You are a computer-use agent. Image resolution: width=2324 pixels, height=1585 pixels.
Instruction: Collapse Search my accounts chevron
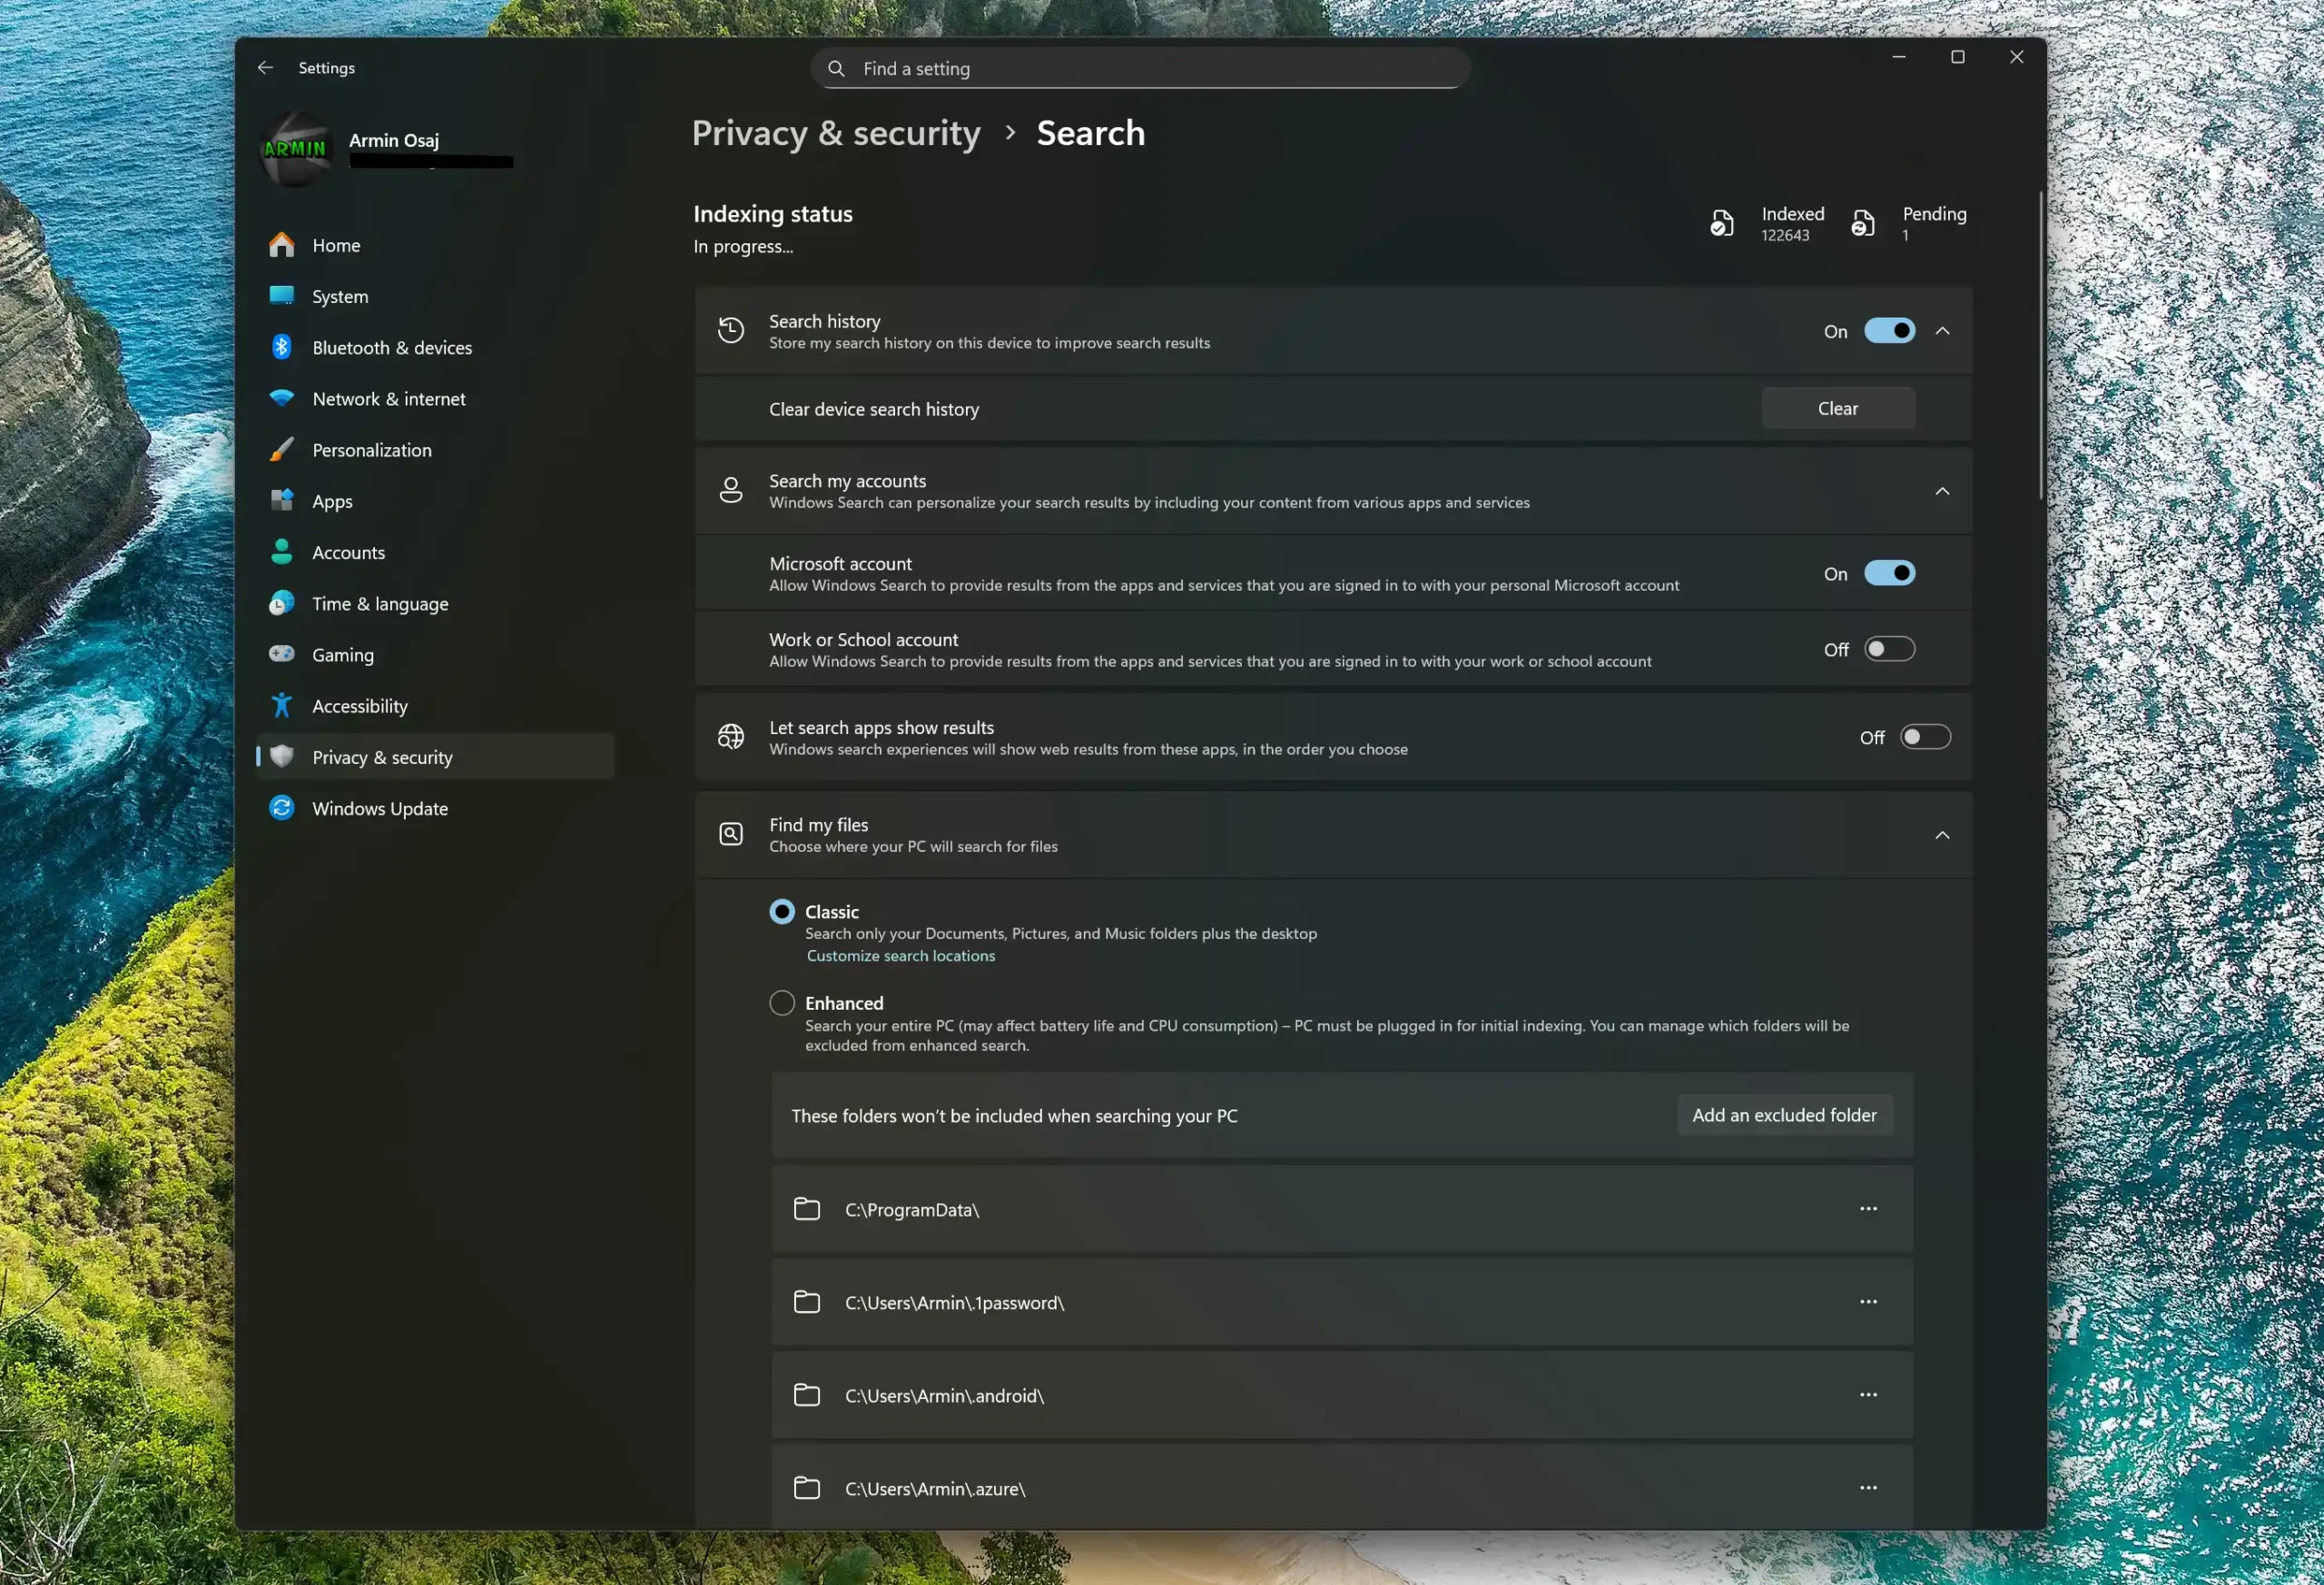click(1942, 491)
